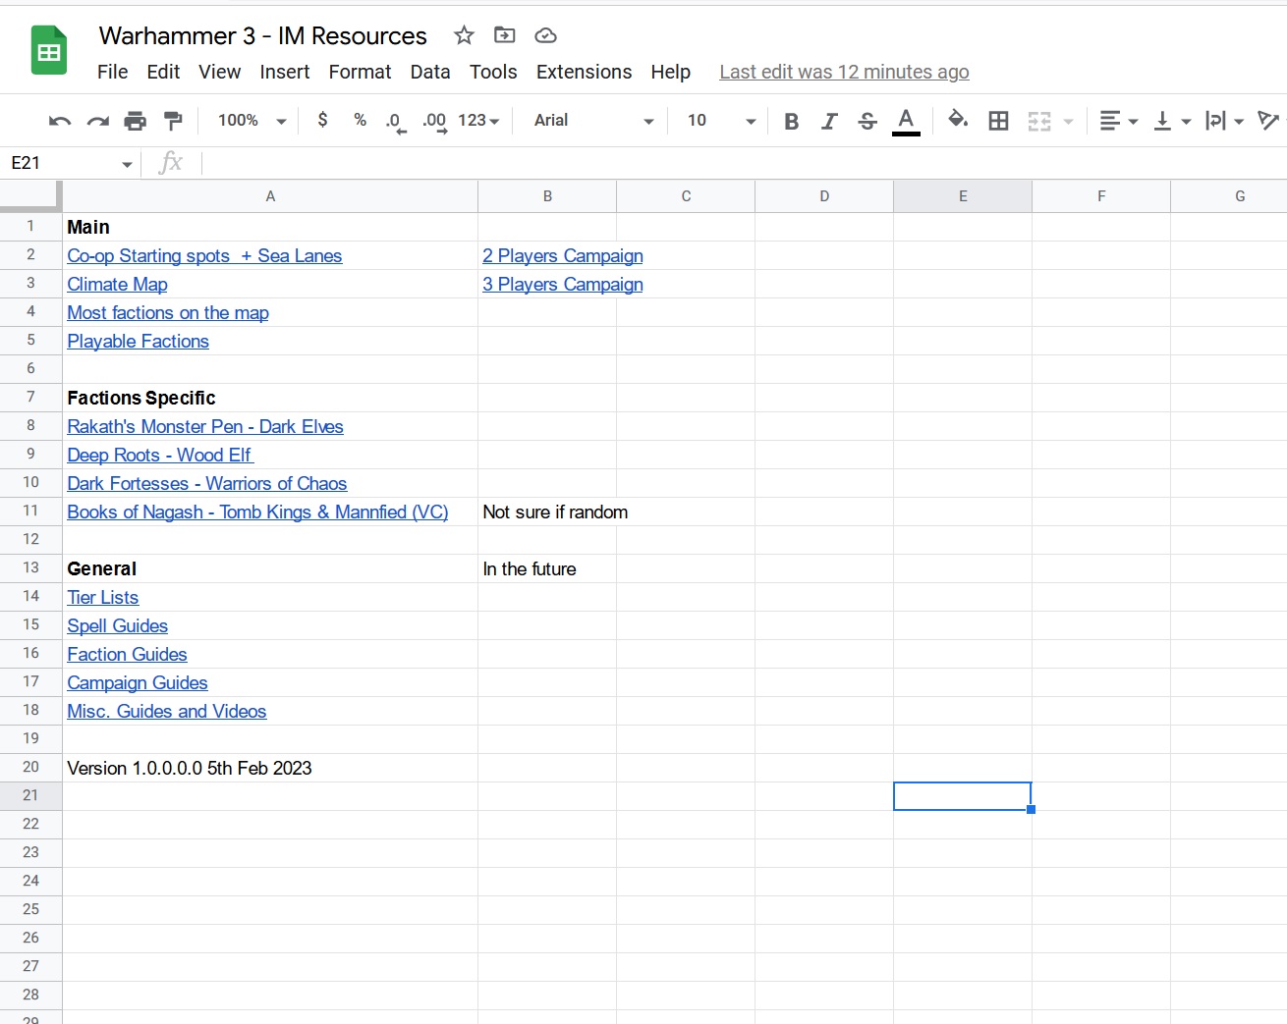Viewport: 1287px width, 1024px height.
Task: Open text wrapping dropdown
Action: tap(1224, 121)
